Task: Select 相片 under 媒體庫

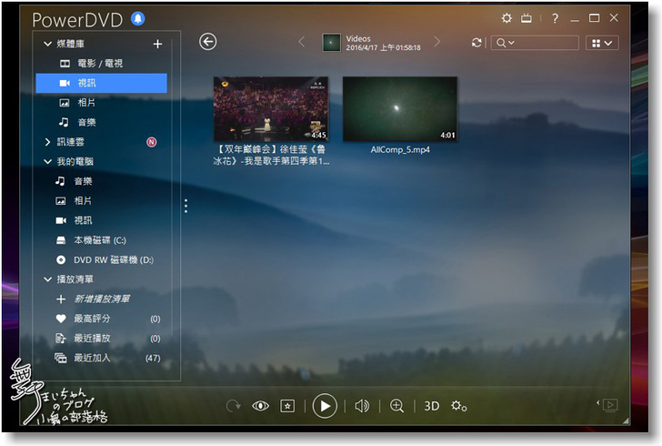Action: click(x=85, y=103)
